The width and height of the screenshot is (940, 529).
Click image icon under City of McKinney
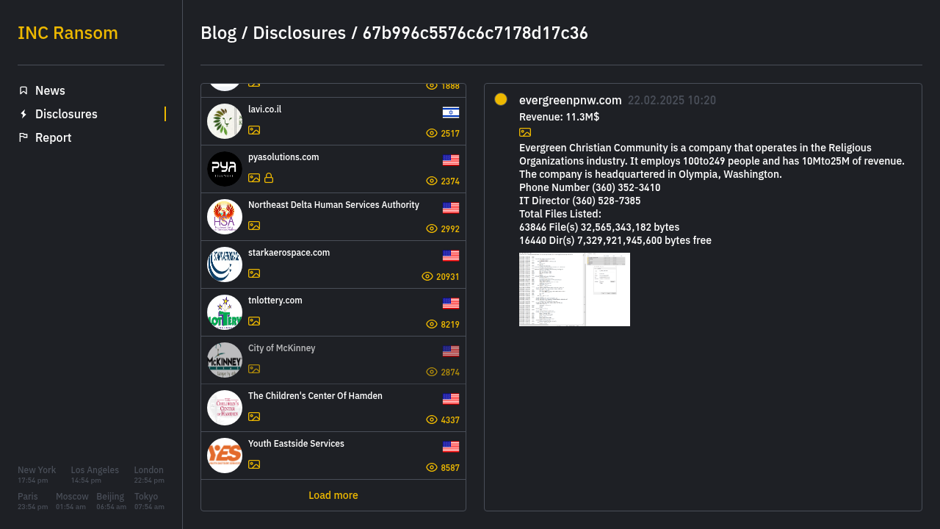(254, 369)
